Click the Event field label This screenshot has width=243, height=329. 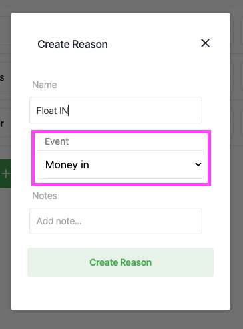57,141
